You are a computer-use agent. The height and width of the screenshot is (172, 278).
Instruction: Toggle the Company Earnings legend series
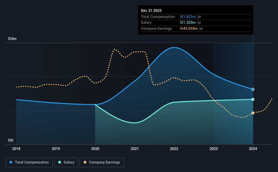pyautogui.click(x=102, y=163)
